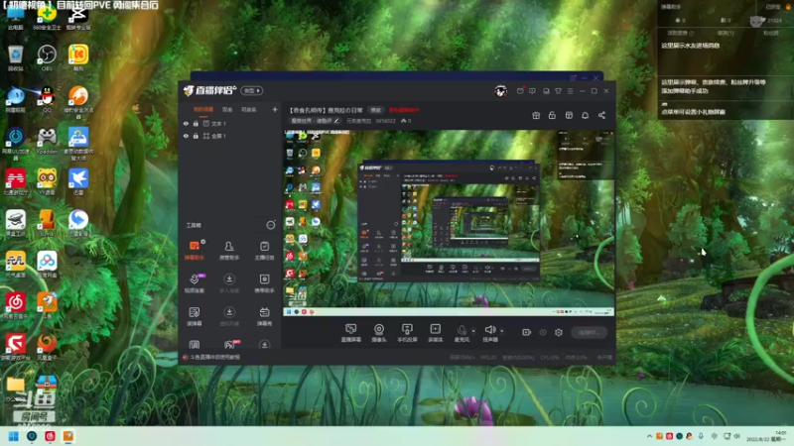Open QQ desktop shortcut
This screenshot has width=794, height=446.
tap(47, 98)
